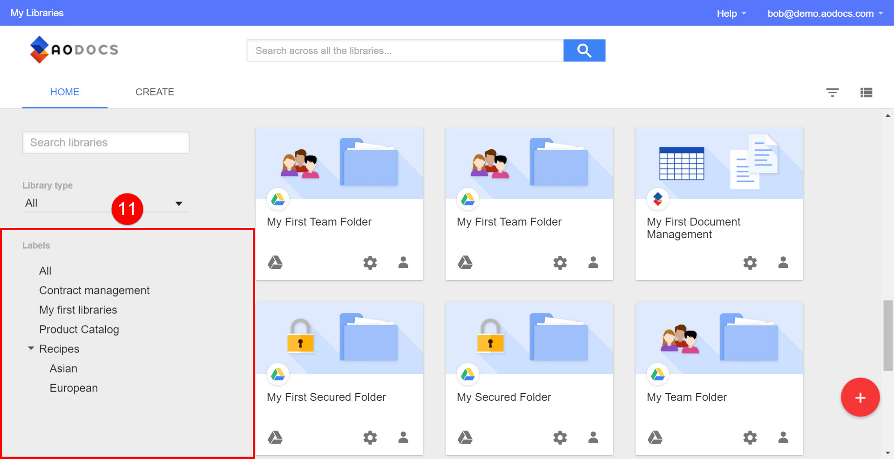Switch to the HOME tab

click(x=65, y=92)
